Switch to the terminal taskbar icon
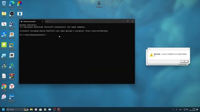 [59, 110]
